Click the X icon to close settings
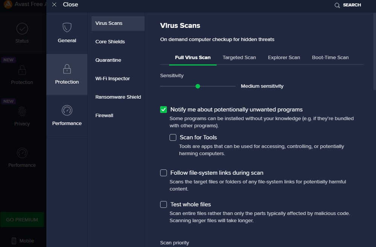376x247 pixels. [55, 5]
